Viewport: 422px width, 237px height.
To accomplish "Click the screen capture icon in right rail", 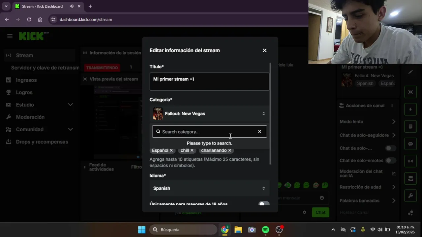I will click(x=410, y=92).
